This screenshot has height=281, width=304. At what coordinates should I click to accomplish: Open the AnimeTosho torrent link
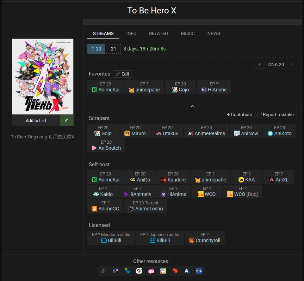point(145,206)
